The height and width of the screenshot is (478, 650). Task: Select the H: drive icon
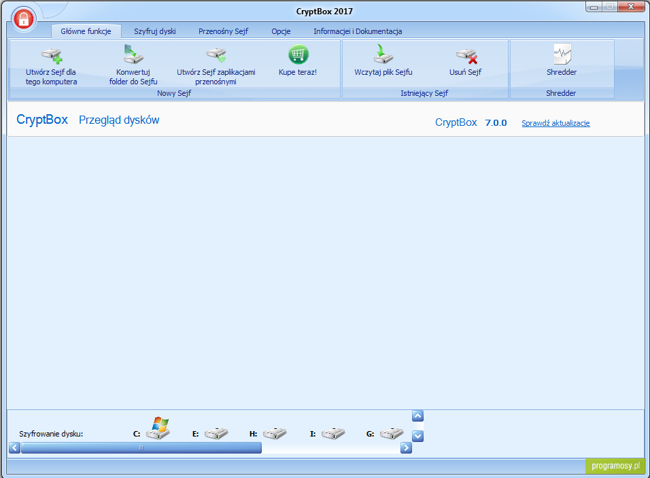click(275, 433)
